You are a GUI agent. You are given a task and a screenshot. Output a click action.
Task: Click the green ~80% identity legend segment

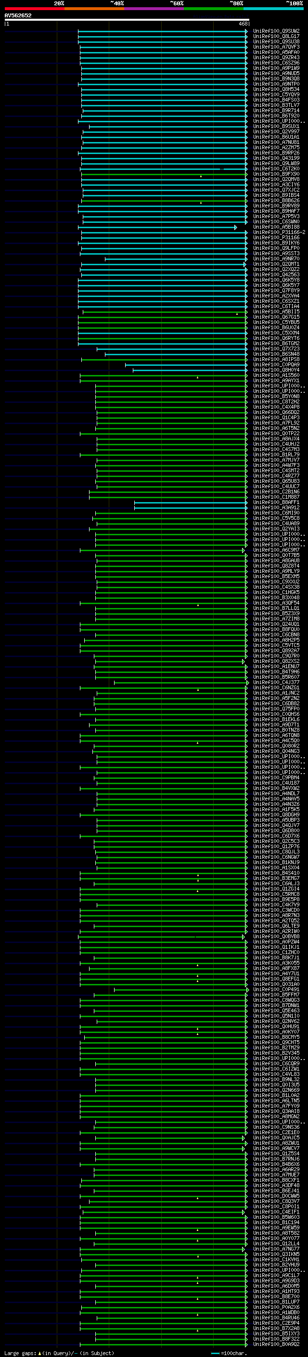(214, 9)
